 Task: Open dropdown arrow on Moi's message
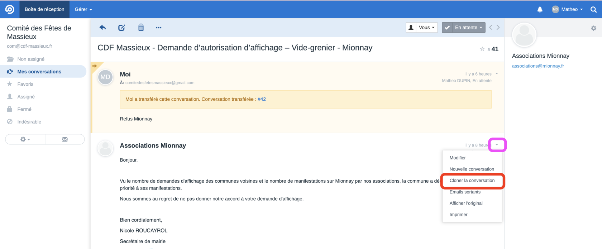tap(497, 73)
